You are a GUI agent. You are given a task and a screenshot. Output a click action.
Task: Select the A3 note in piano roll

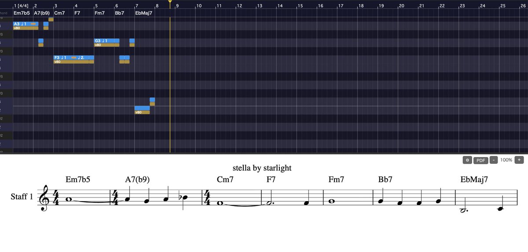pyautogui.click(x=26, y=24)
